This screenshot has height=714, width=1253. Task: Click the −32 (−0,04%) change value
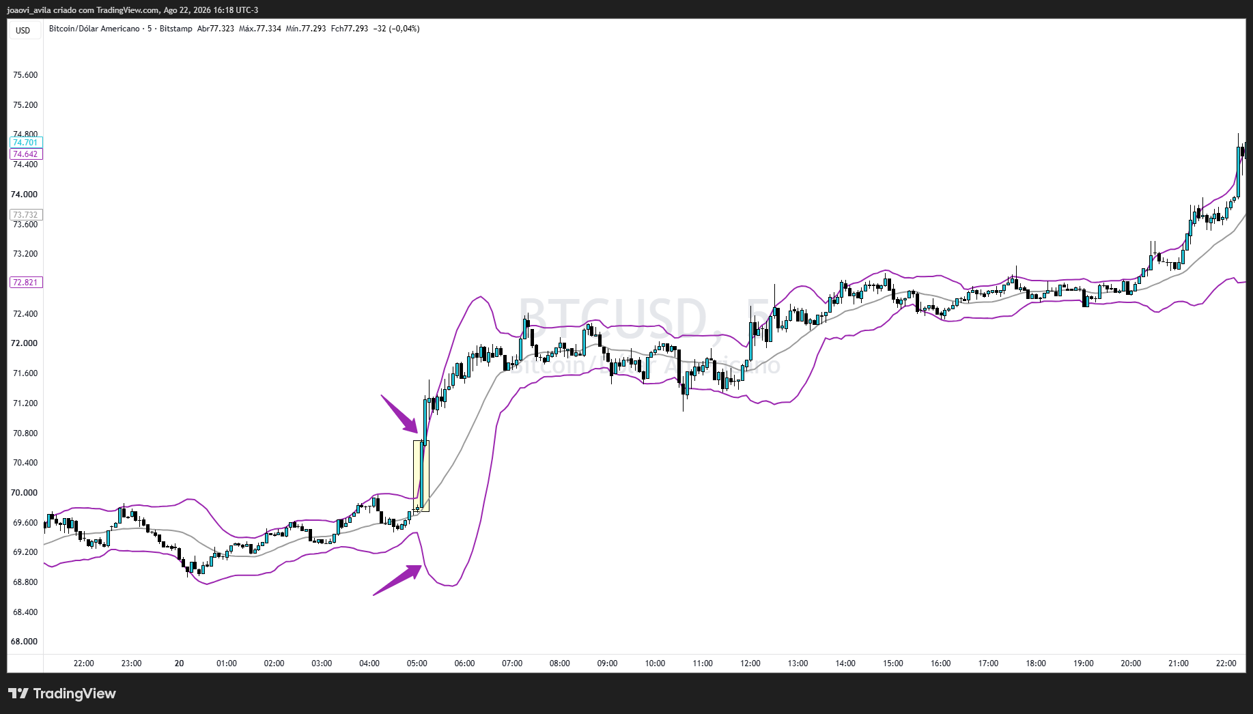(x=397, y=29)
